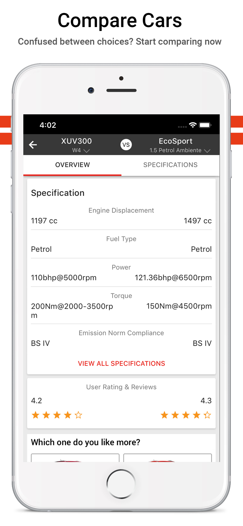Viewport: 243px width, 526px height.
Task: Open the EcoSport 1.5 Petrol Ambiente variant dropdown
Action: (x=180, y=150)
